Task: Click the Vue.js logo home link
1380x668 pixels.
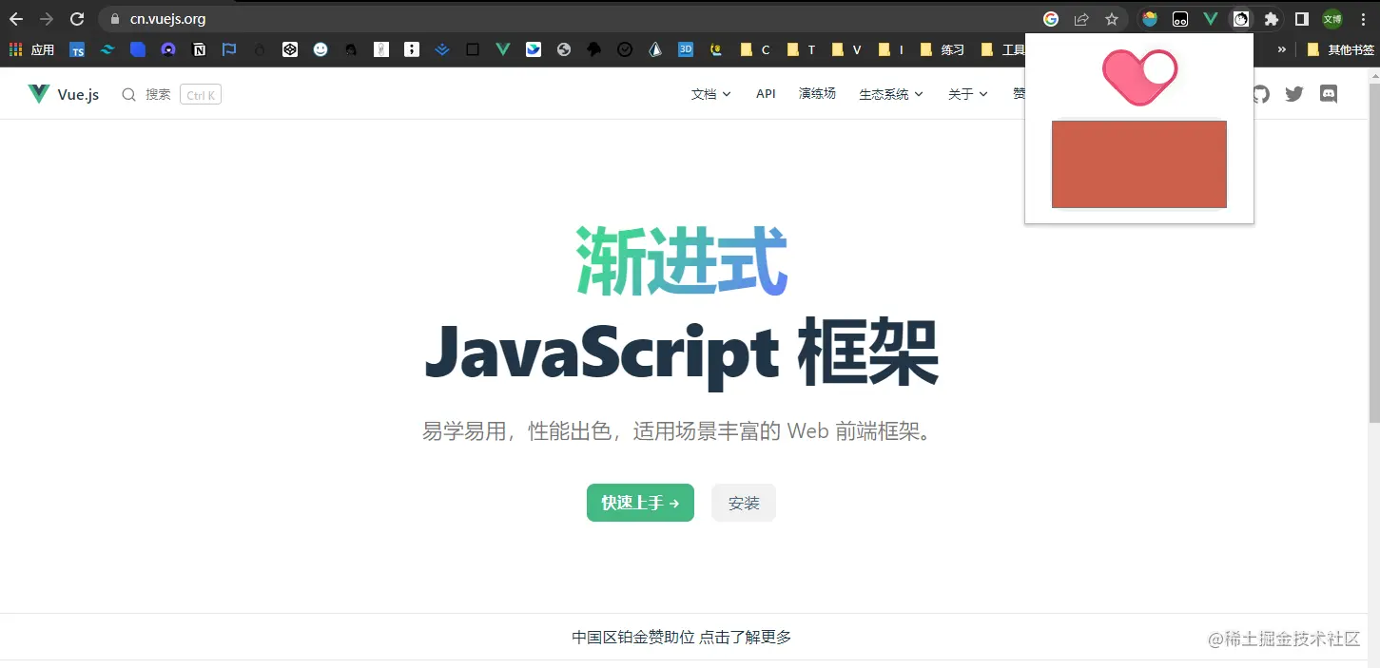Action: coord(64,94)
